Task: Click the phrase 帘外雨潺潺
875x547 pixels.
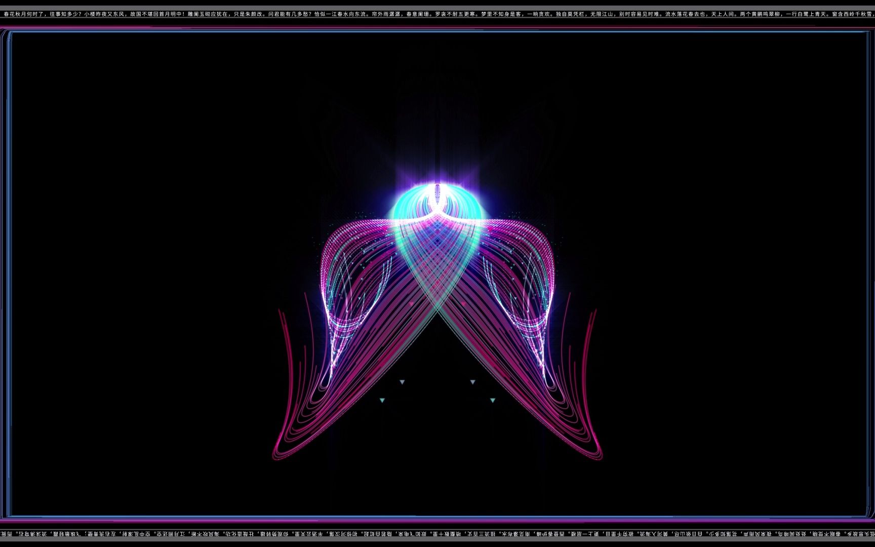Action: click(x=386, y=14)
